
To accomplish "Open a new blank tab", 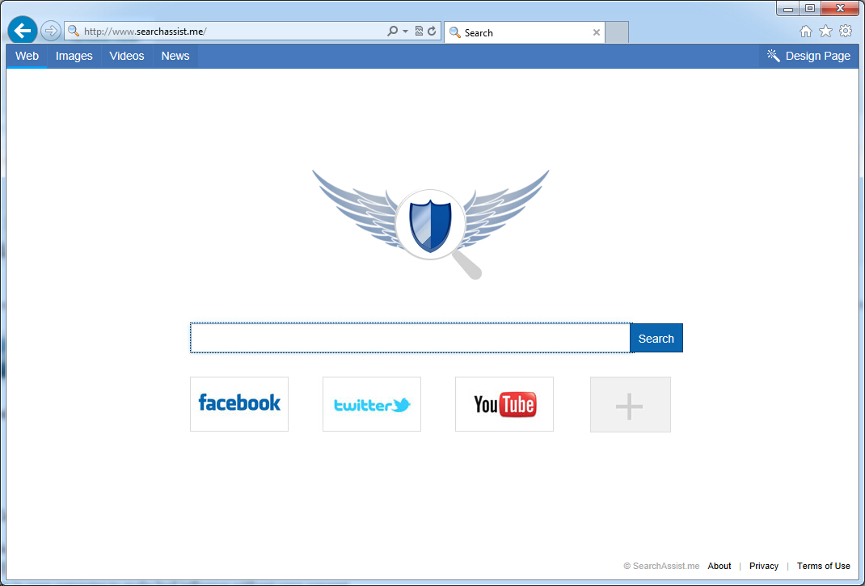I will point(617,32).
